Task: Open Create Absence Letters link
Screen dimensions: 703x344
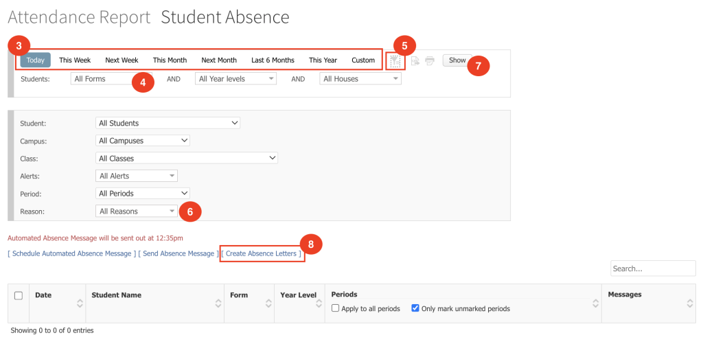Action: [x=262, y=253]
